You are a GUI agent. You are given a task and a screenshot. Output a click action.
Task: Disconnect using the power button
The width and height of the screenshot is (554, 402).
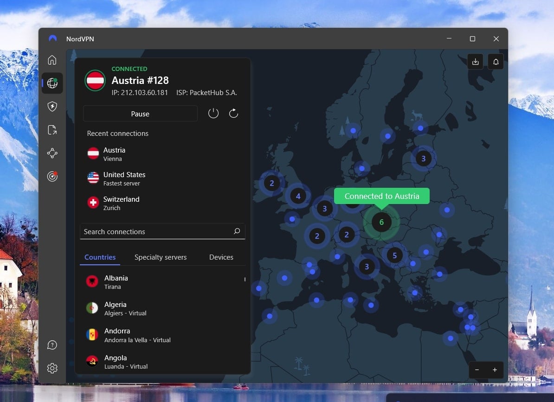[x=213, y=113]
